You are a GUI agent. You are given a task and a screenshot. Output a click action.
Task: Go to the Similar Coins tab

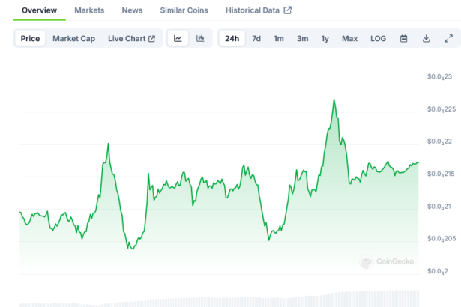(x=184, y=10)
